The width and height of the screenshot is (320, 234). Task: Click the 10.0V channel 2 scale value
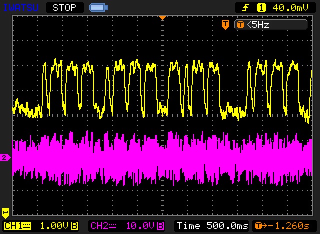[x=141, y=226]
